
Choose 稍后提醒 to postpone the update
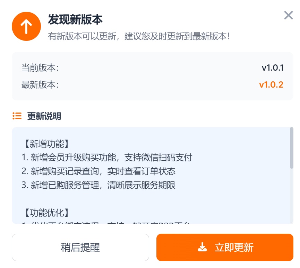80,247
